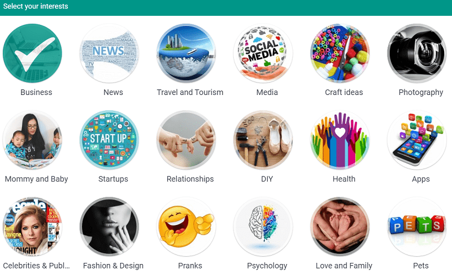The image size is (452, 277).
Task: Deselect the checked Business interest circle
Action: click(x=32, y=53)
